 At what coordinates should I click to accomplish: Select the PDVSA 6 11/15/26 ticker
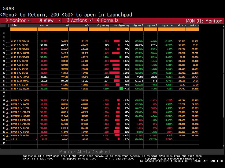pyautogui.click(x=20, y=124)
